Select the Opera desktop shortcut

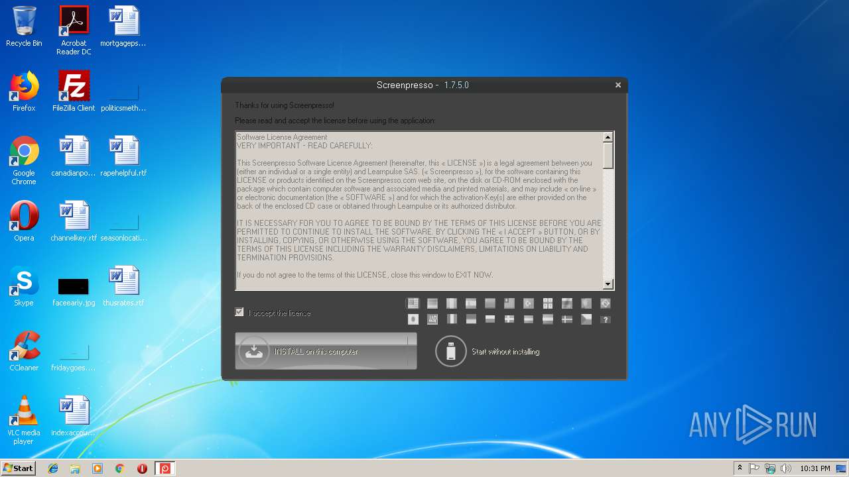pyautogui.click(x=24, y=221)
